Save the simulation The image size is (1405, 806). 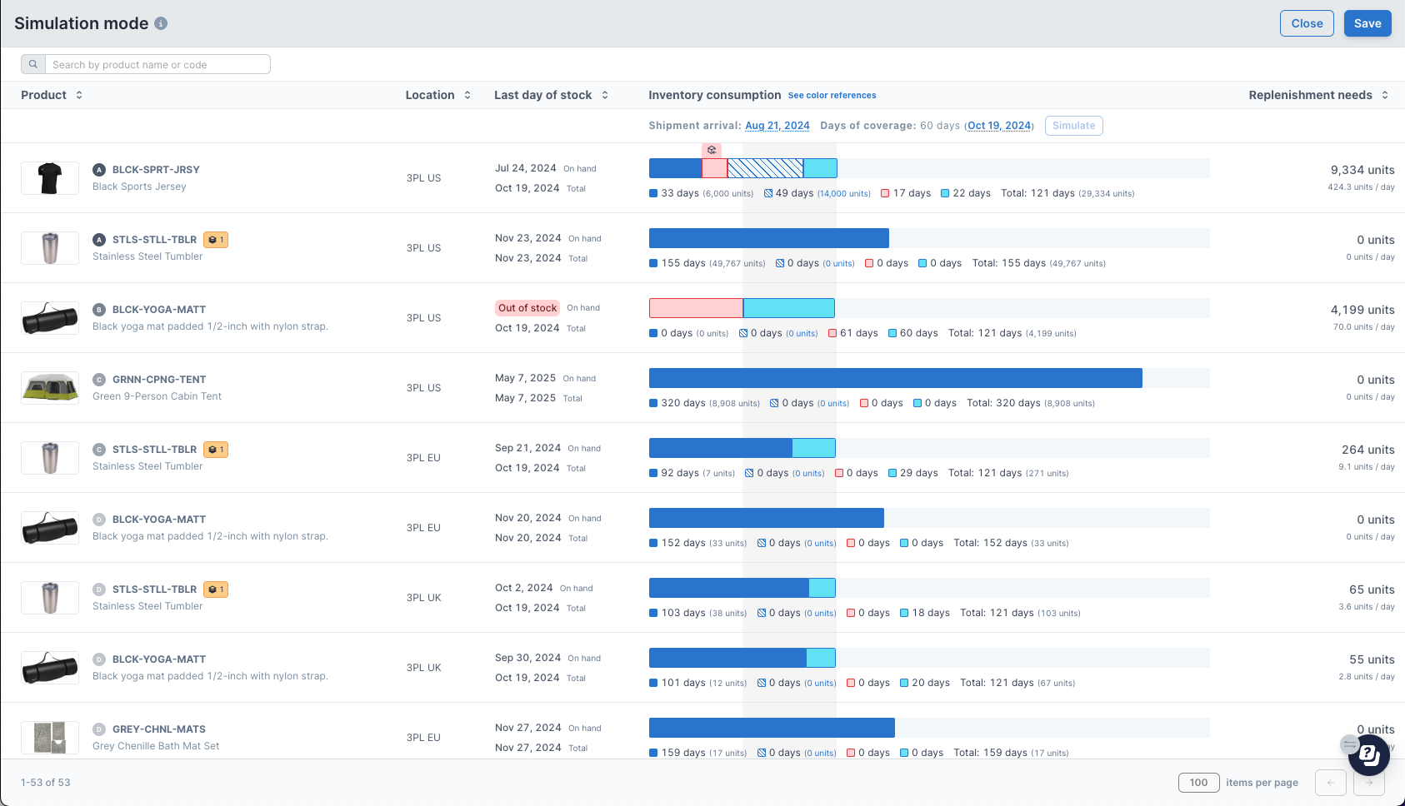1367,23
